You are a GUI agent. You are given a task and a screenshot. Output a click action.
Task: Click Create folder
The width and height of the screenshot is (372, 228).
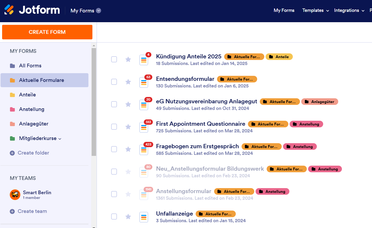pos(33,153)
